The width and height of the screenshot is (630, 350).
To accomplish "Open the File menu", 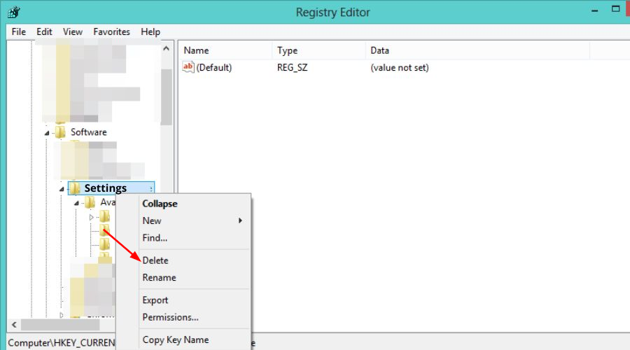I will (18, 31).
